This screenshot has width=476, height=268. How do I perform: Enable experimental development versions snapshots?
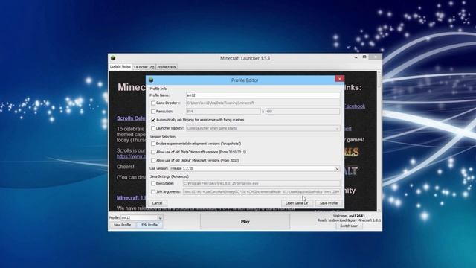(153, 144)
